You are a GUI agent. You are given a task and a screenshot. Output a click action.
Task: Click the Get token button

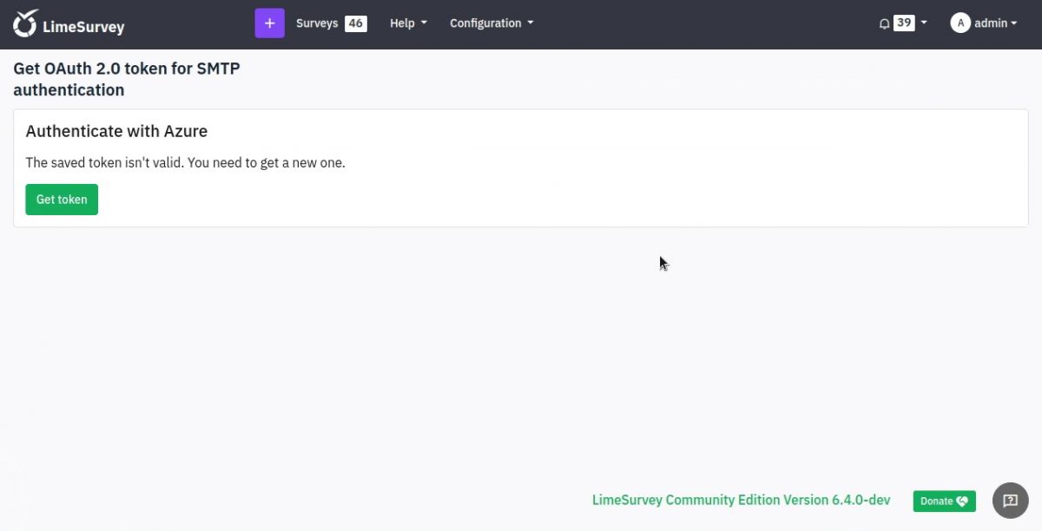(61, 199)
